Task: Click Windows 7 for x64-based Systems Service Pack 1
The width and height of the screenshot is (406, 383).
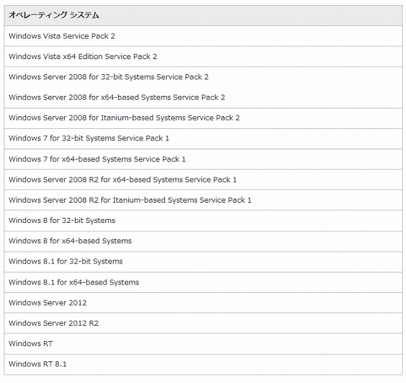Action: click(203, 159)
